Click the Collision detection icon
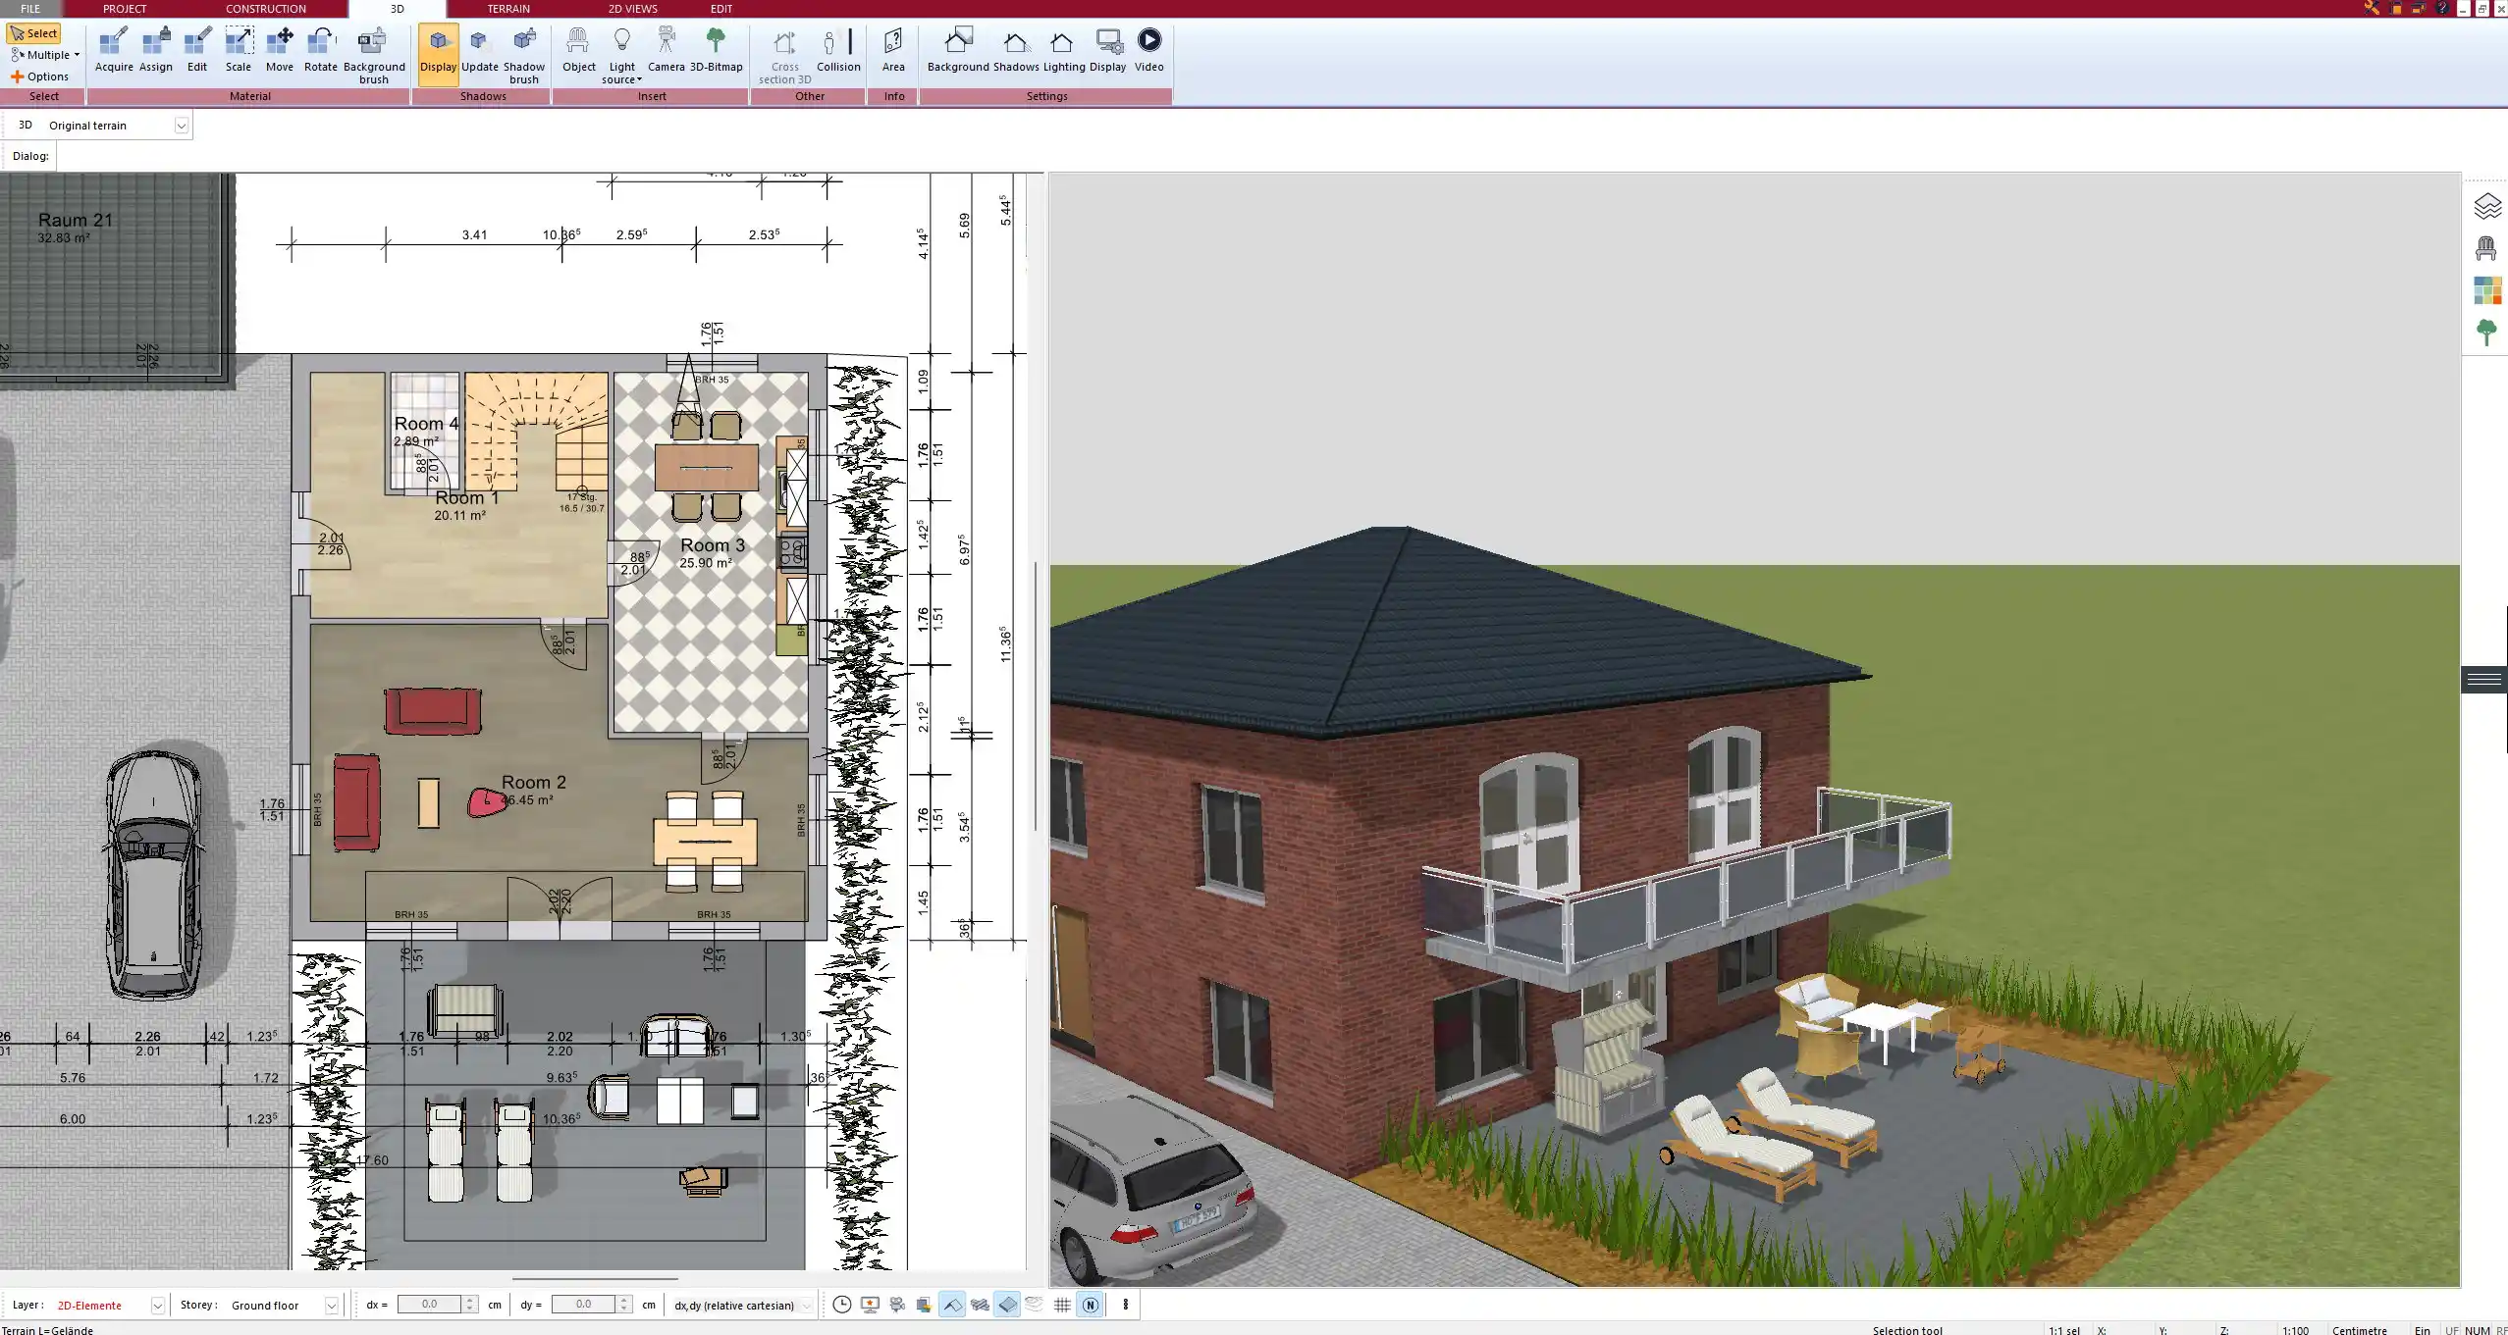This screenshot has height=1335, width=2508. (x=837, y=40)
